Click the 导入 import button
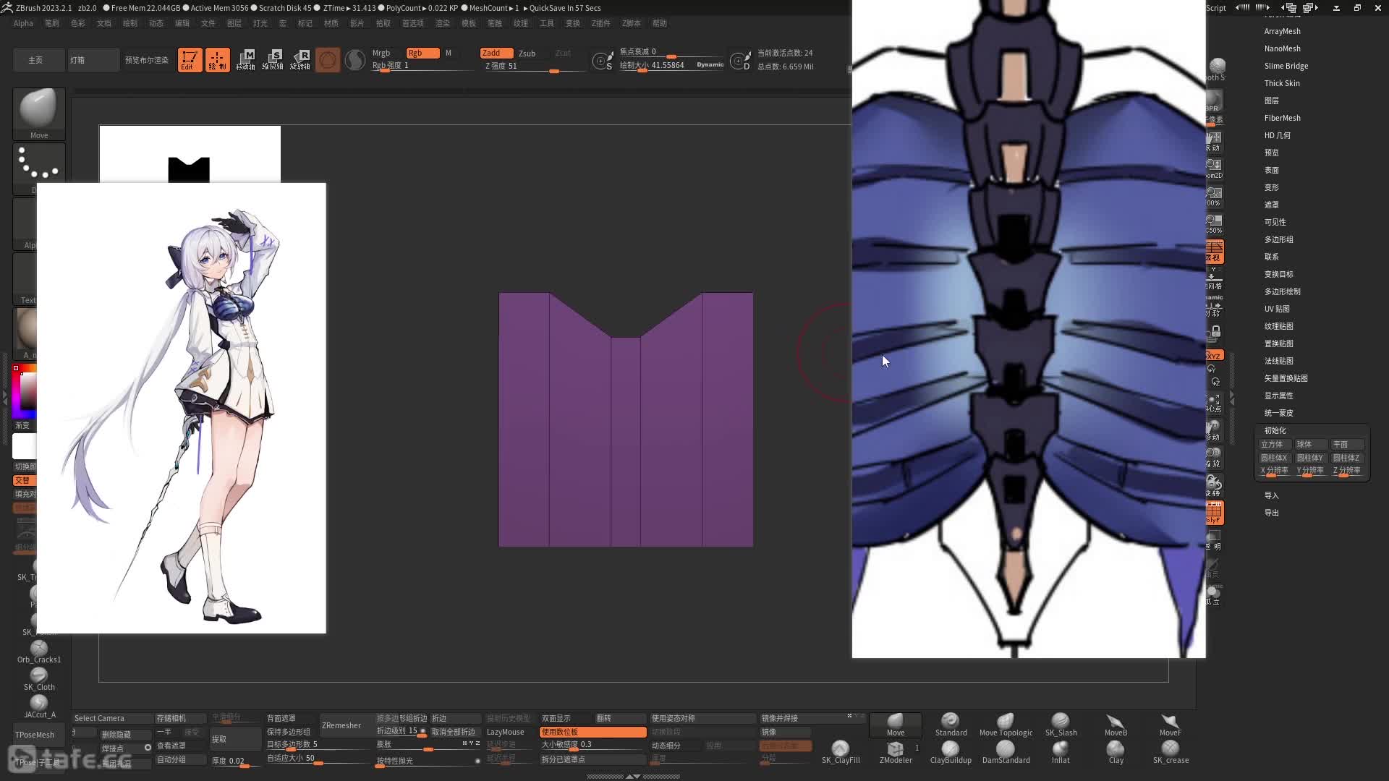Viewport: 1389px width, 781px height. [x=1271, y=495]
